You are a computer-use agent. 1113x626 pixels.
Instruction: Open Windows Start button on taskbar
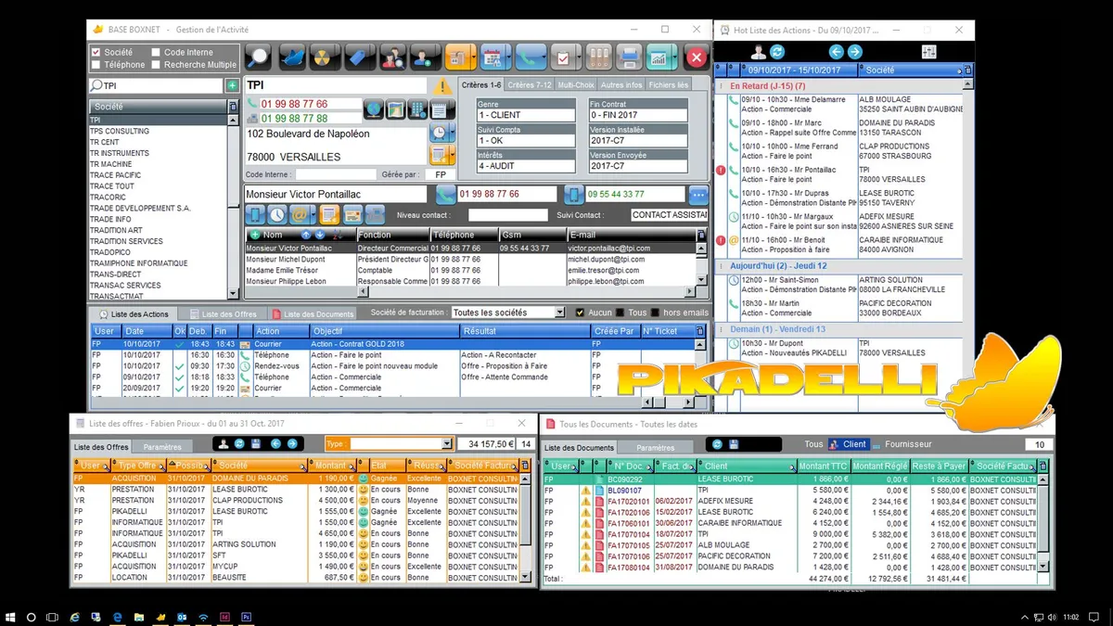(10, 616)
